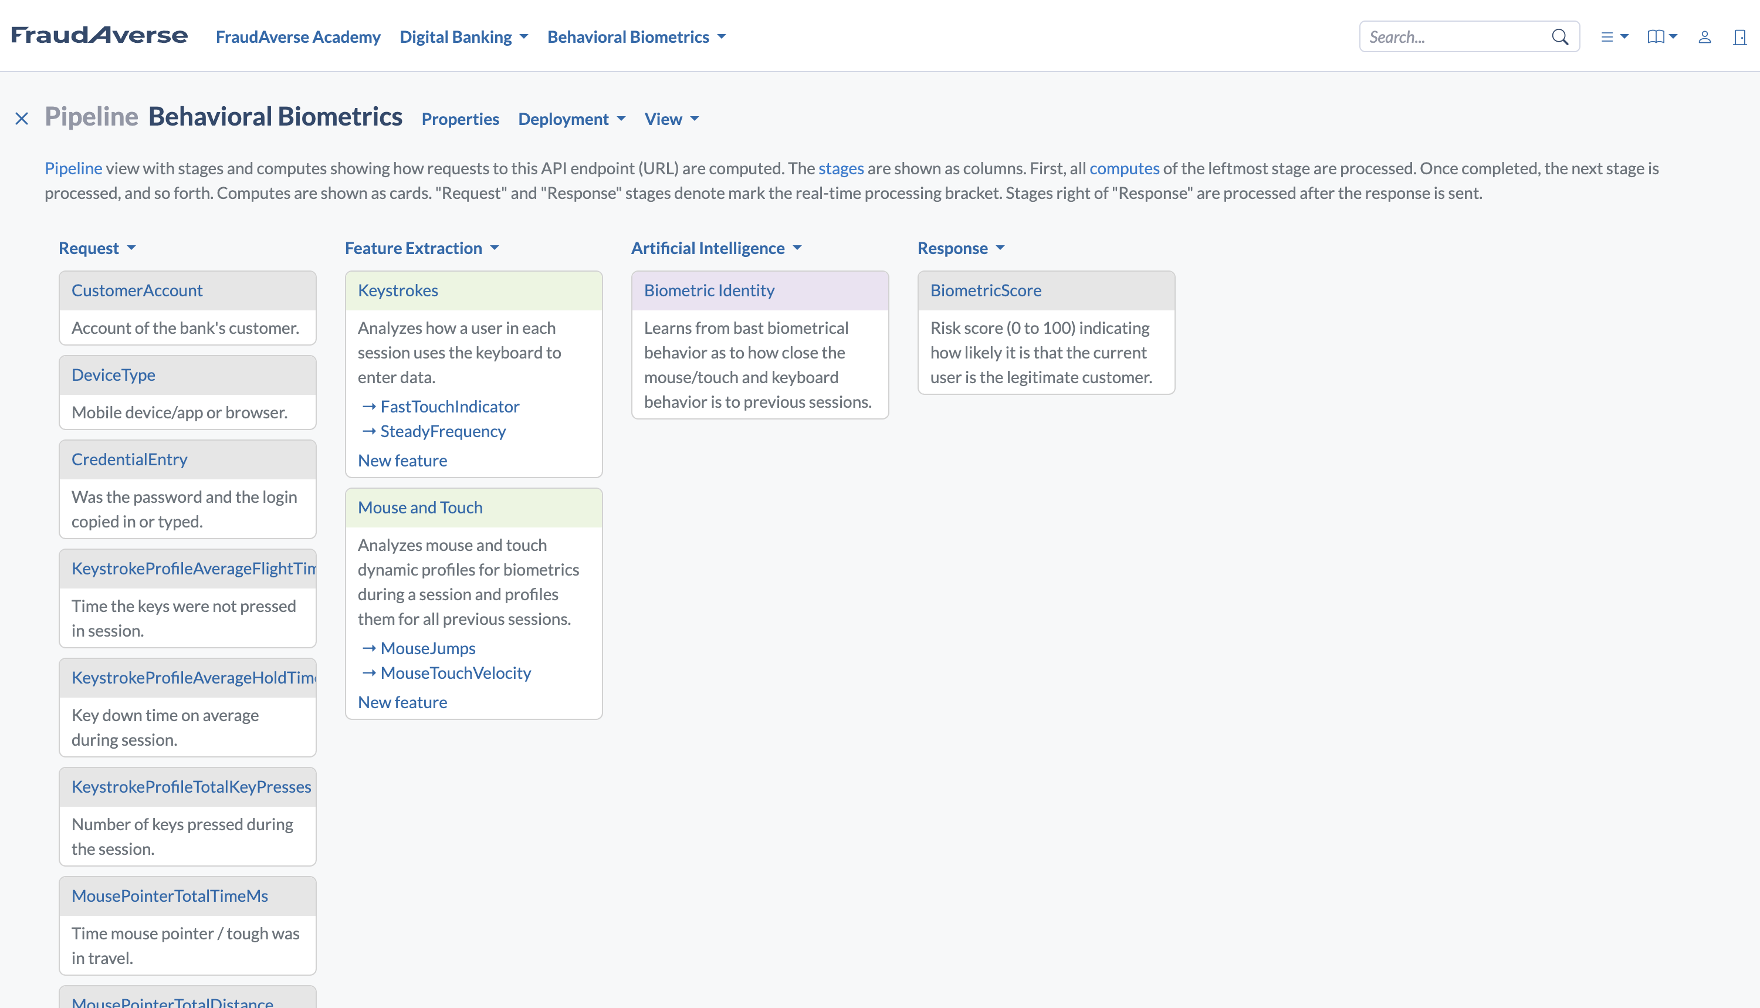This screenshot has height=1008, width=1760.
Task: Open the MouseTouchVelocity feature
Action: point(455,673)
